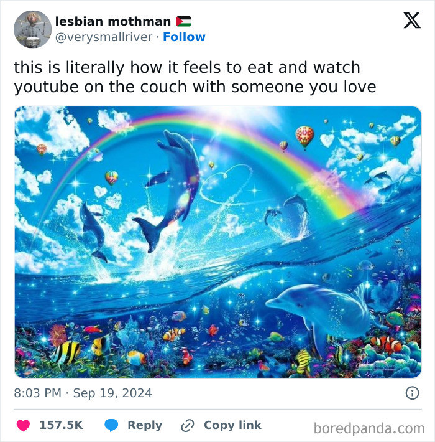Open the user's profile avatar
This screenshot has width=435, height=442.
pyautogui.click(x=33, y=29)
